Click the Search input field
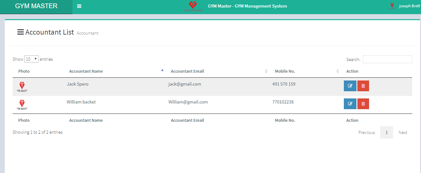The height and width of the screenshot is (173, 421). point(387,59)
